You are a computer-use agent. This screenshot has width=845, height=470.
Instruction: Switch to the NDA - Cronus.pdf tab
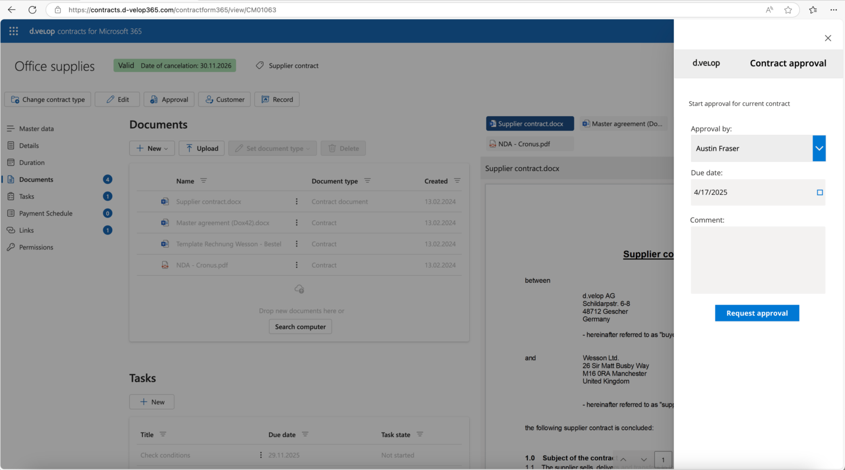tap(529, 144)
